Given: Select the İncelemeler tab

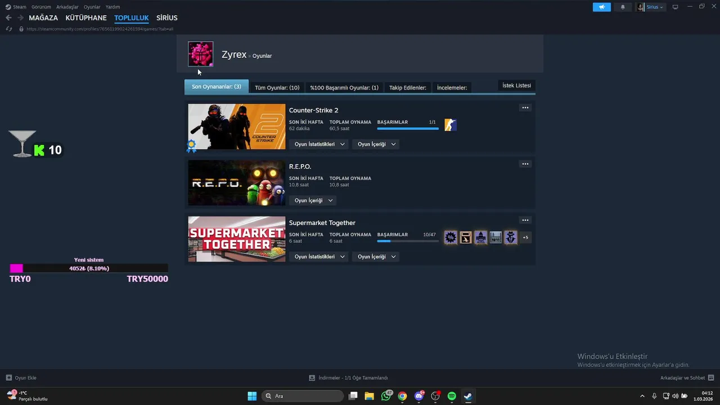Looking at the screenshot, I should (x=452, y=87).
